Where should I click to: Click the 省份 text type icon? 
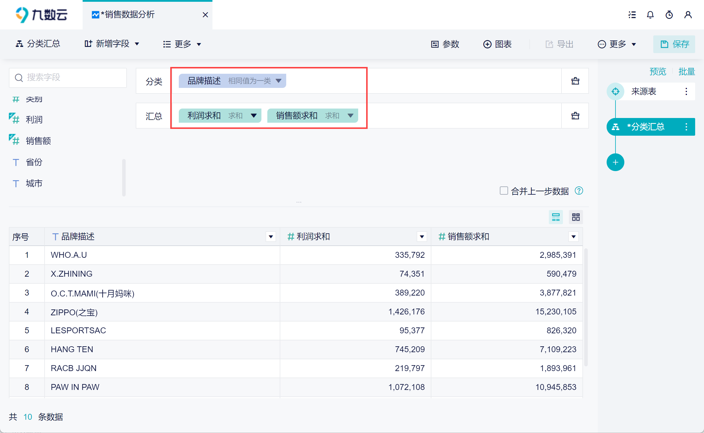click(16, 162)
